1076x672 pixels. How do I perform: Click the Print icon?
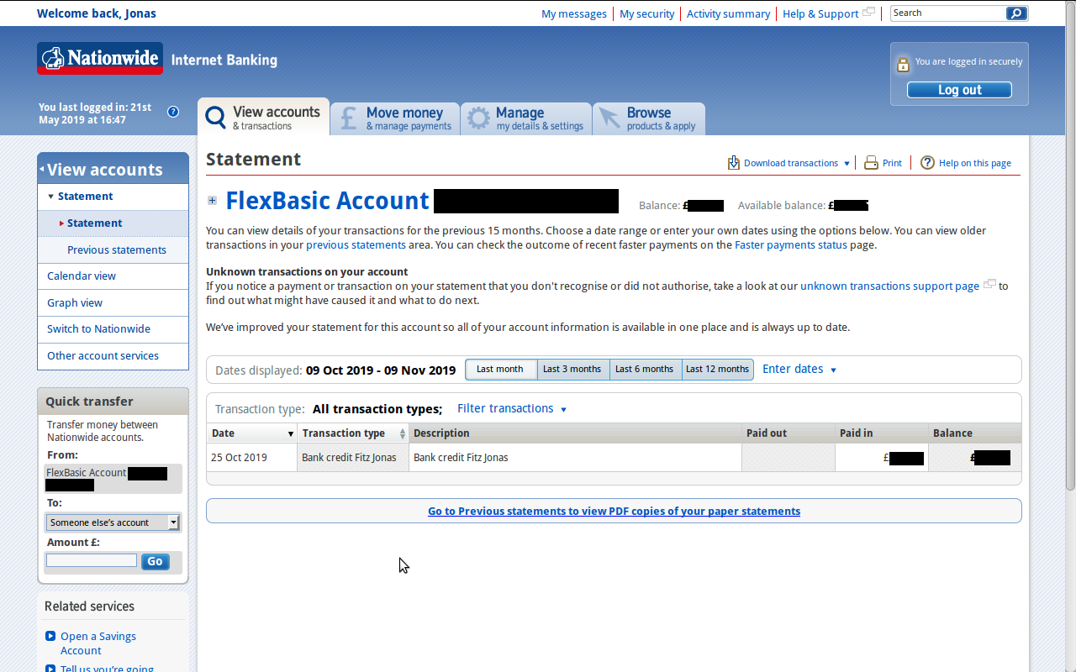(872, 163)
